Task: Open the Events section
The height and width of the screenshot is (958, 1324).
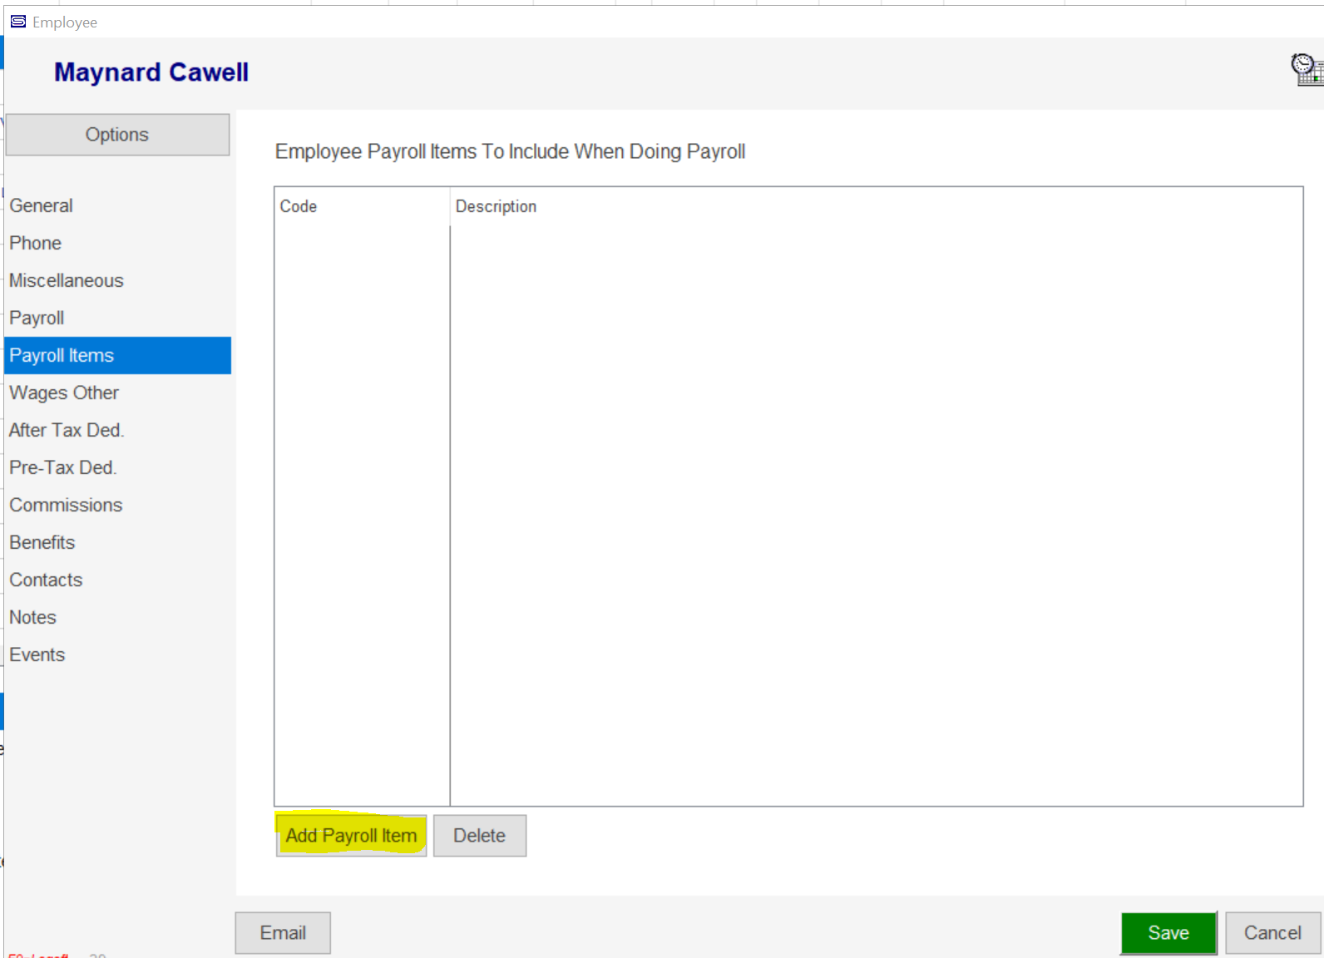Action: [37, 654]
